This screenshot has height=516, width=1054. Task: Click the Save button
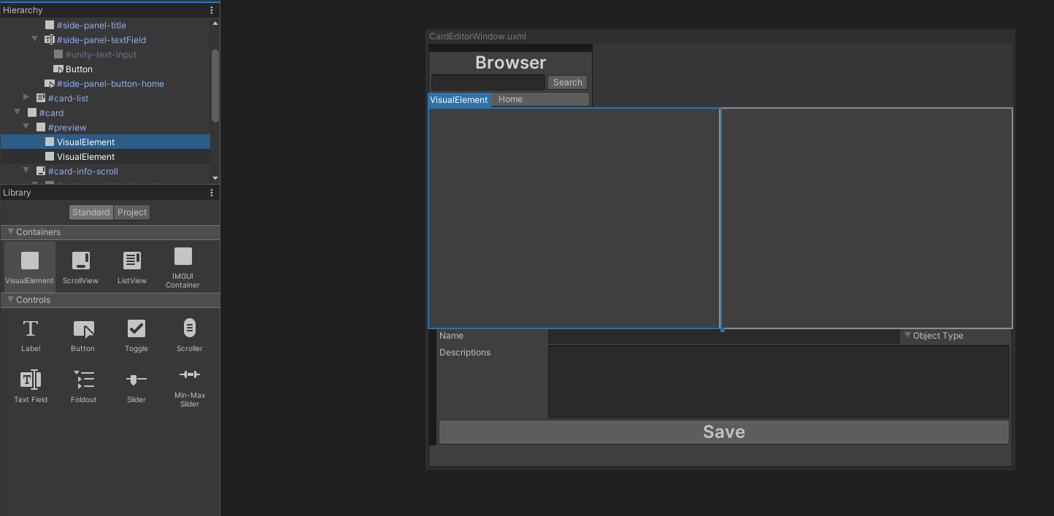click(723, 431)
